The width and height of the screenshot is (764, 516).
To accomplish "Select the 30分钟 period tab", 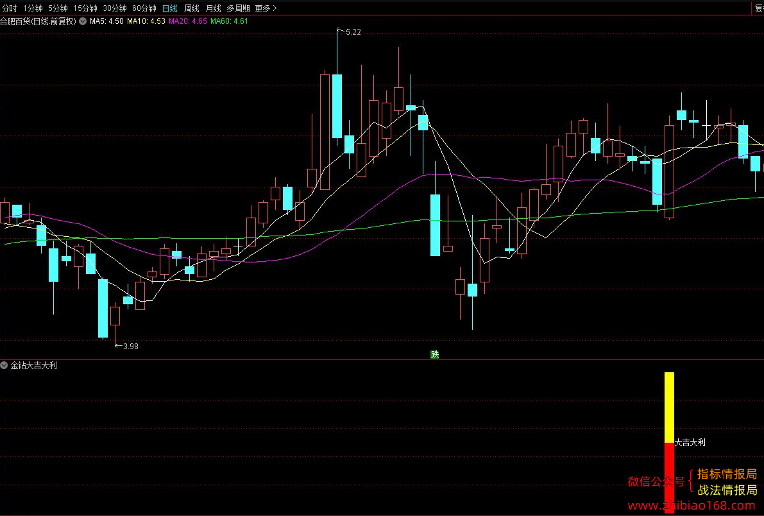I will pos(115,8).
